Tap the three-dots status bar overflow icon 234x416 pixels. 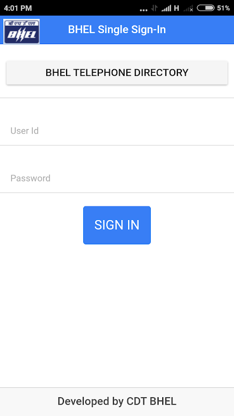[144, 10]
